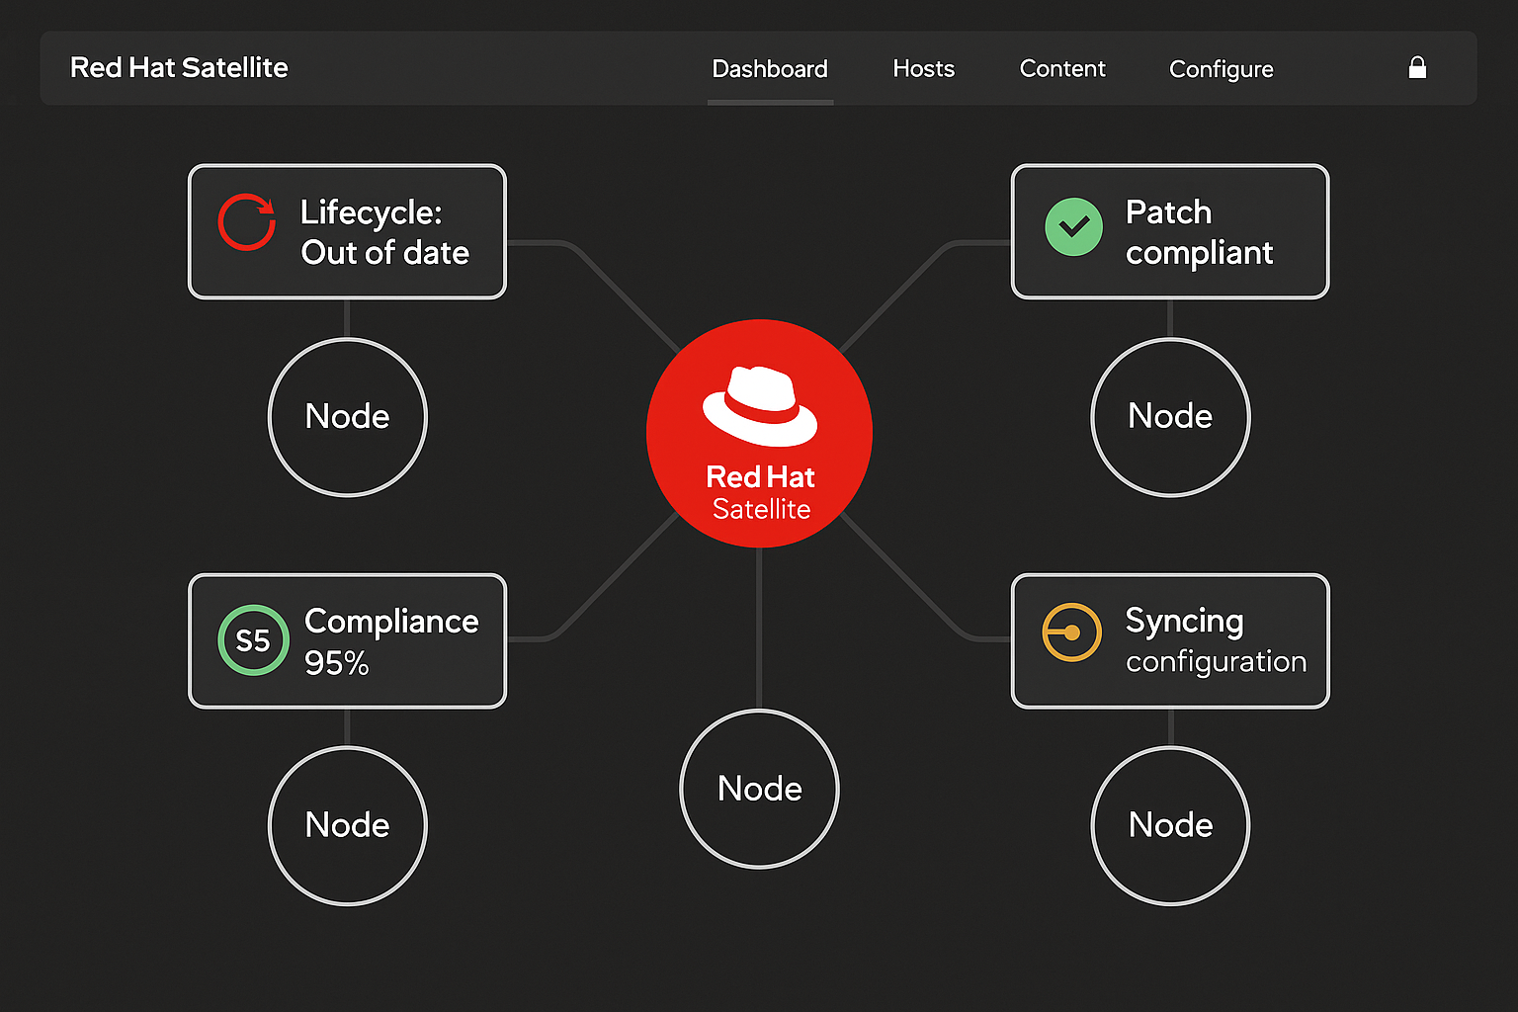Open the Lifecycle: Out of date card
The image size is (1518, 1012).
click(x=347, y=231)
